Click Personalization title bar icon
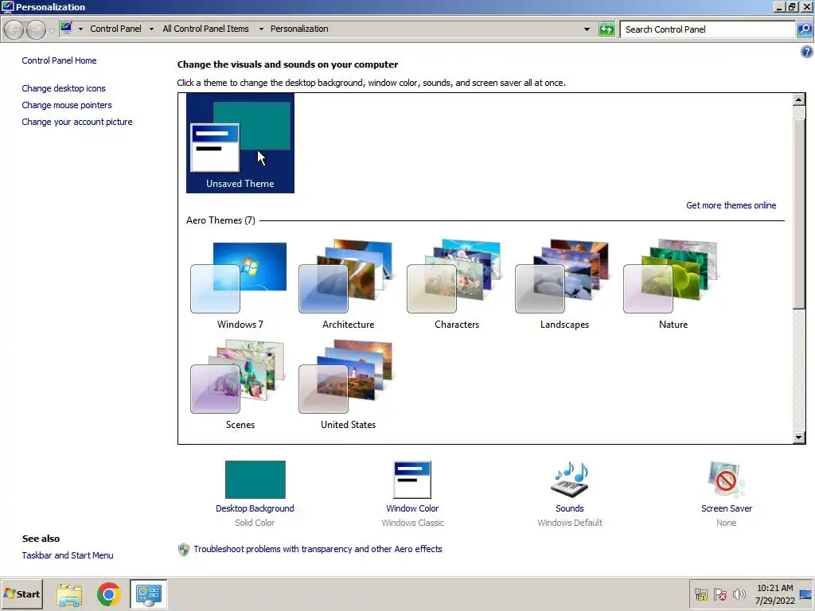This screenshot has height=611, width=815. 7,6
